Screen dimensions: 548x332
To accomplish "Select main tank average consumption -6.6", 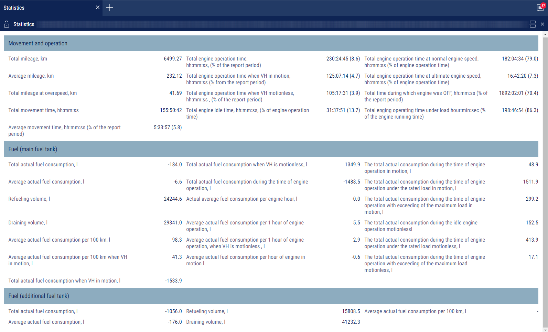I will click(x=178, y=182).
